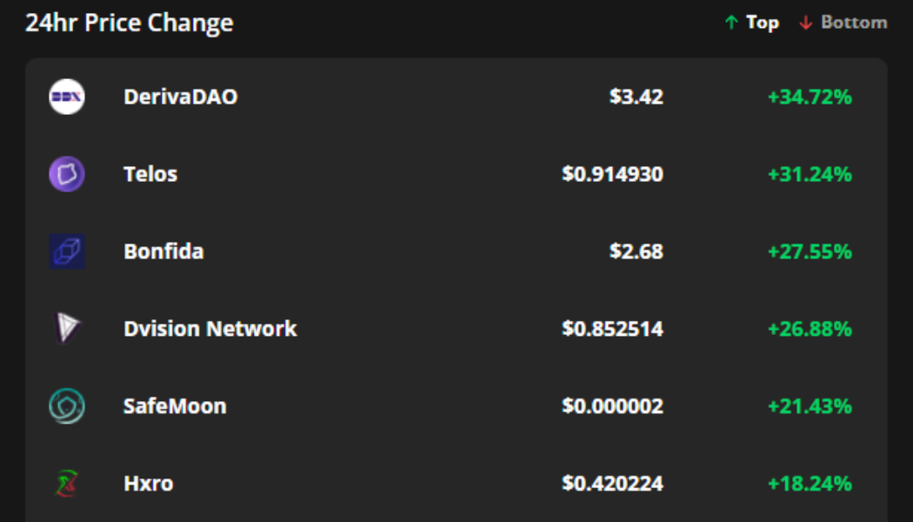Open the DerivaDAO coin link

click(180, 97)
